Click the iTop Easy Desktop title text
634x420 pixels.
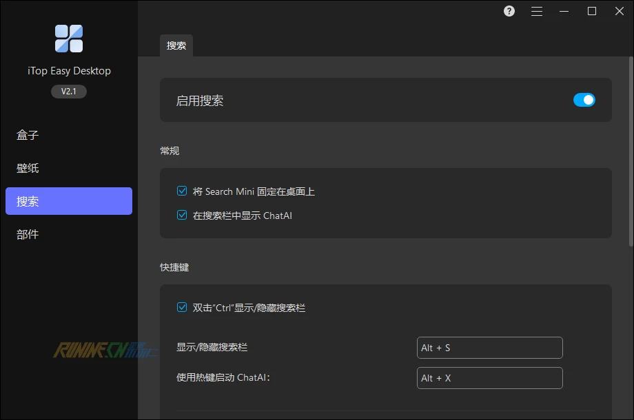coord(69,71)
